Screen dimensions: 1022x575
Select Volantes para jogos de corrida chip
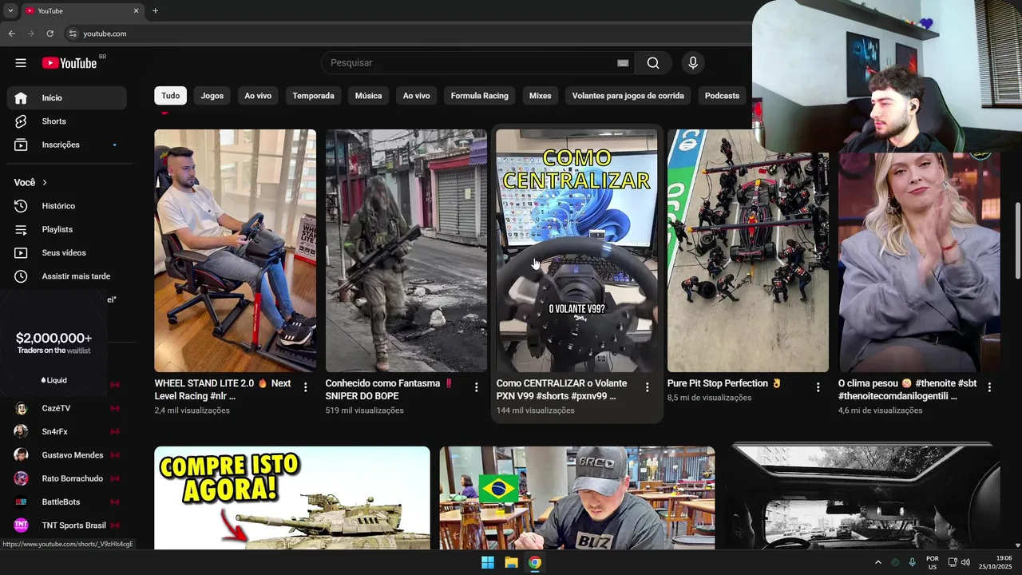(628, 96)
